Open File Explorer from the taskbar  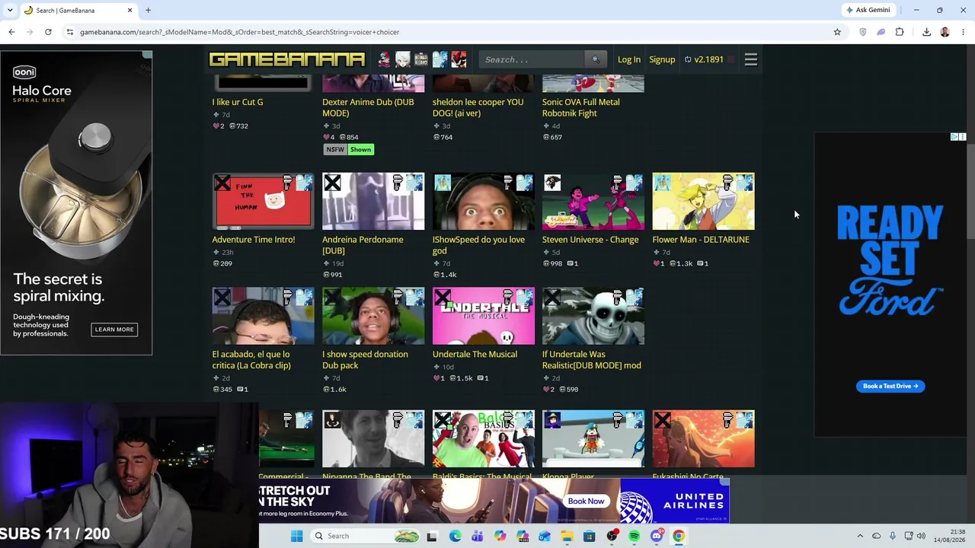567,536
